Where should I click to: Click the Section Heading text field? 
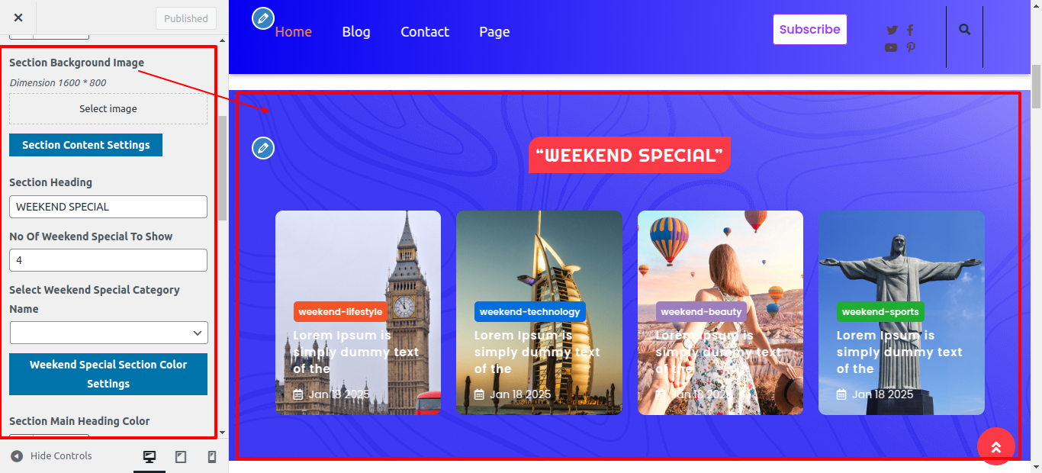click(x=108, y=207)
